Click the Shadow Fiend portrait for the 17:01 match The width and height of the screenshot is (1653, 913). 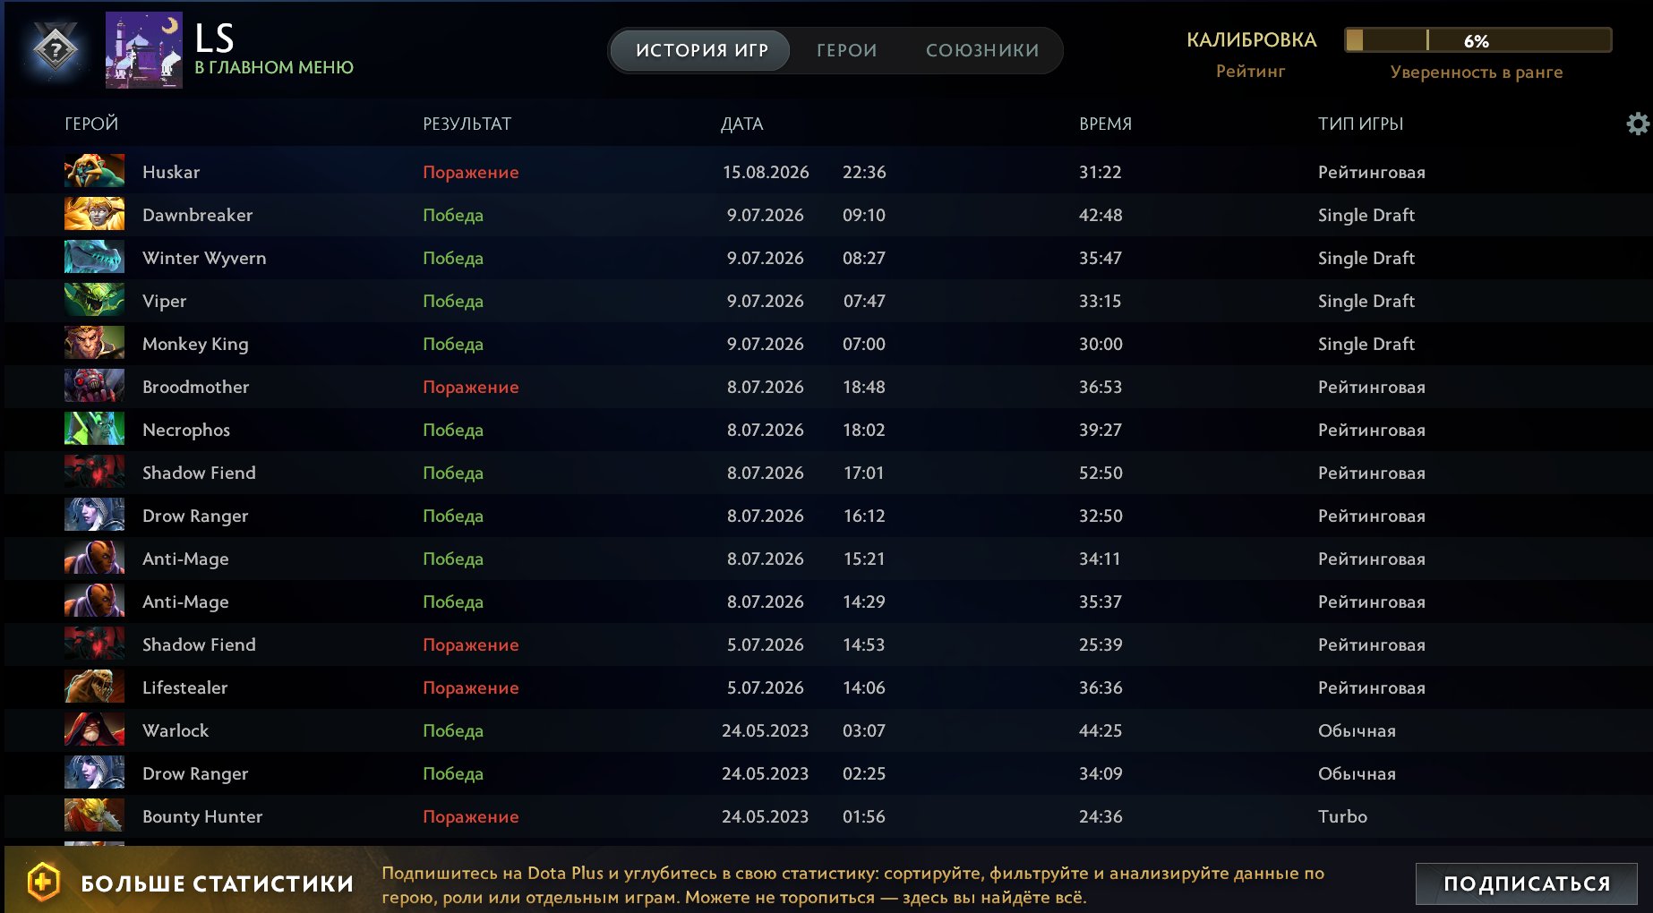point(94,472)
